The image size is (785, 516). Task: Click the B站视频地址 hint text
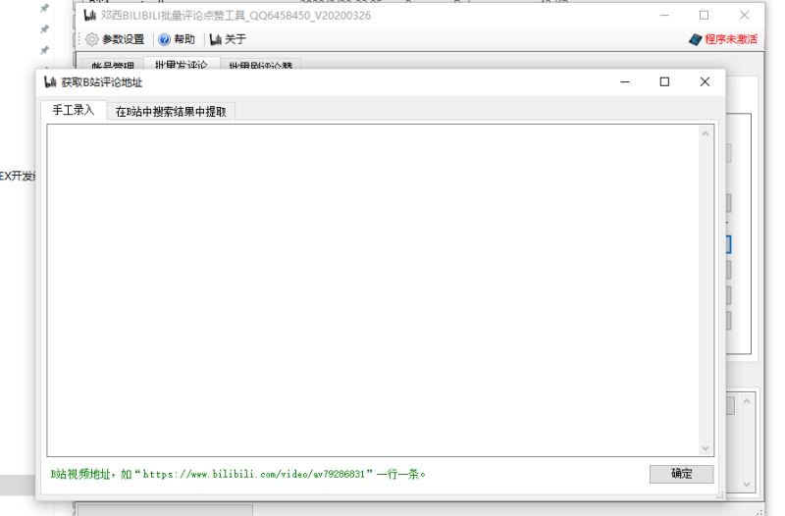(x=237, y=474)
